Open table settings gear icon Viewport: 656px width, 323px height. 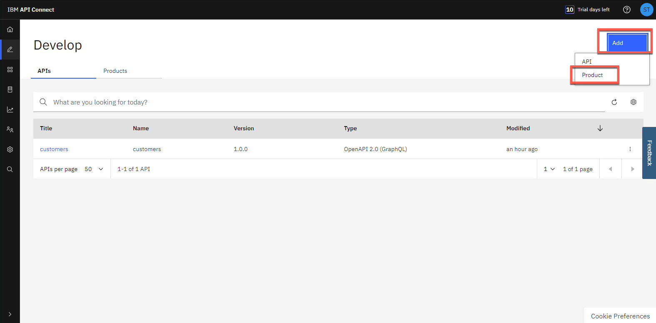click(x=633, y=102)
